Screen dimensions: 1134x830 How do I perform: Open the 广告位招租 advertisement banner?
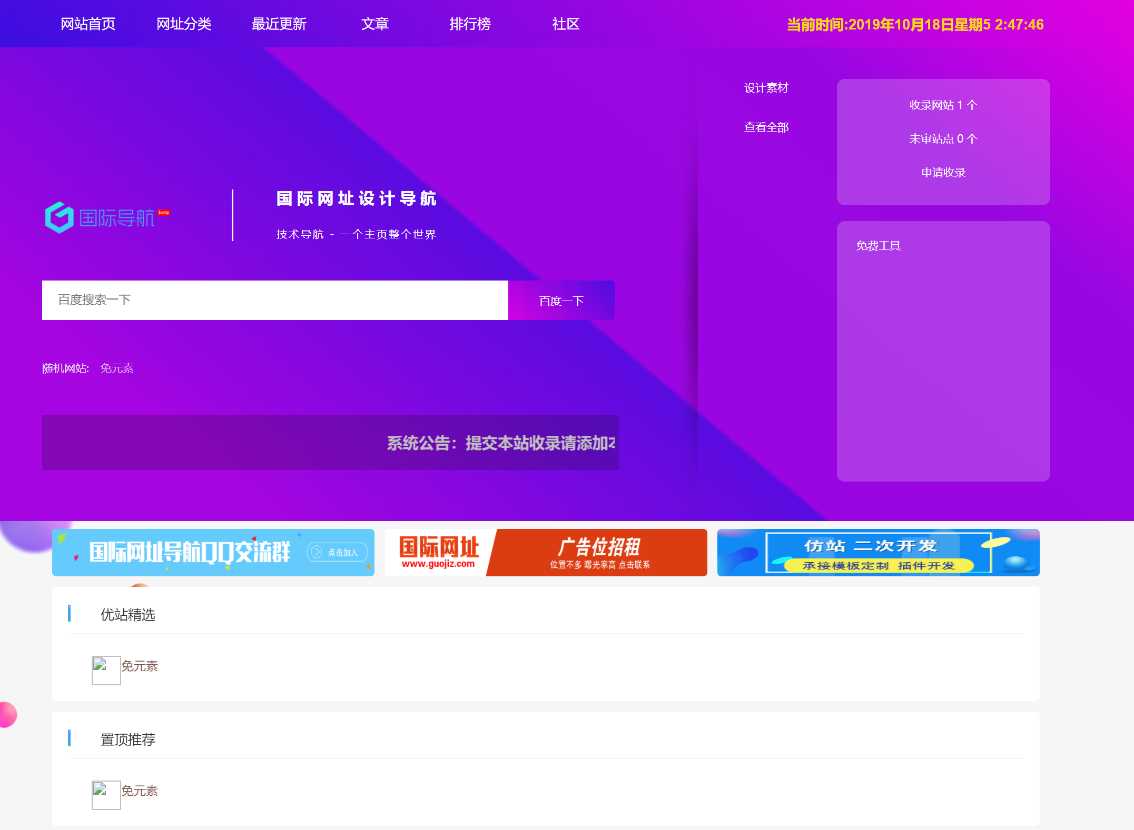546,552
